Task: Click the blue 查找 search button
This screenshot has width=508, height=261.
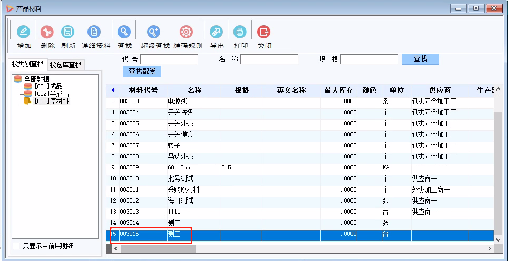Action: 420,59
